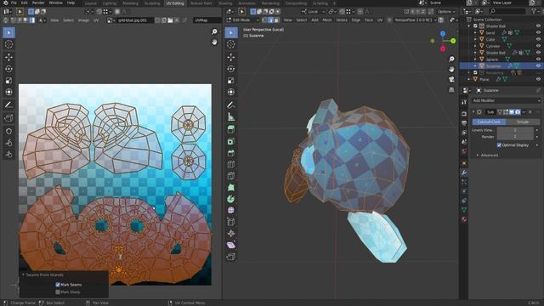Select the Pinch tool in UV editor

9,154
